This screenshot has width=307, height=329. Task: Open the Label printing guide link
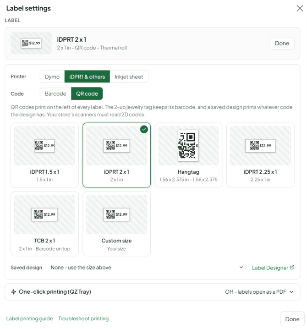[x=29, y=318]
